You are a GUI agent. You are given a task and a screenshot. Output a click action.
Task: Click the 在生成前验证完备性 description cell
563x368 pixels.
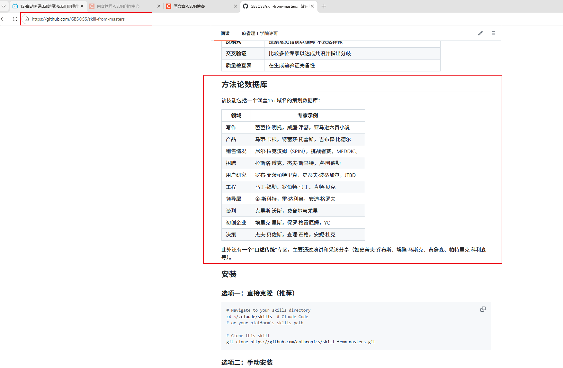[352, 65]
